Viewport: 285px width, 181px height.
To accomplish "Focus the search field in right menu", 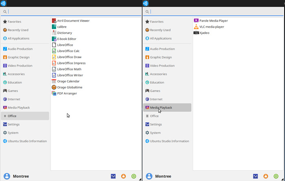I will [x=213, y=12].
